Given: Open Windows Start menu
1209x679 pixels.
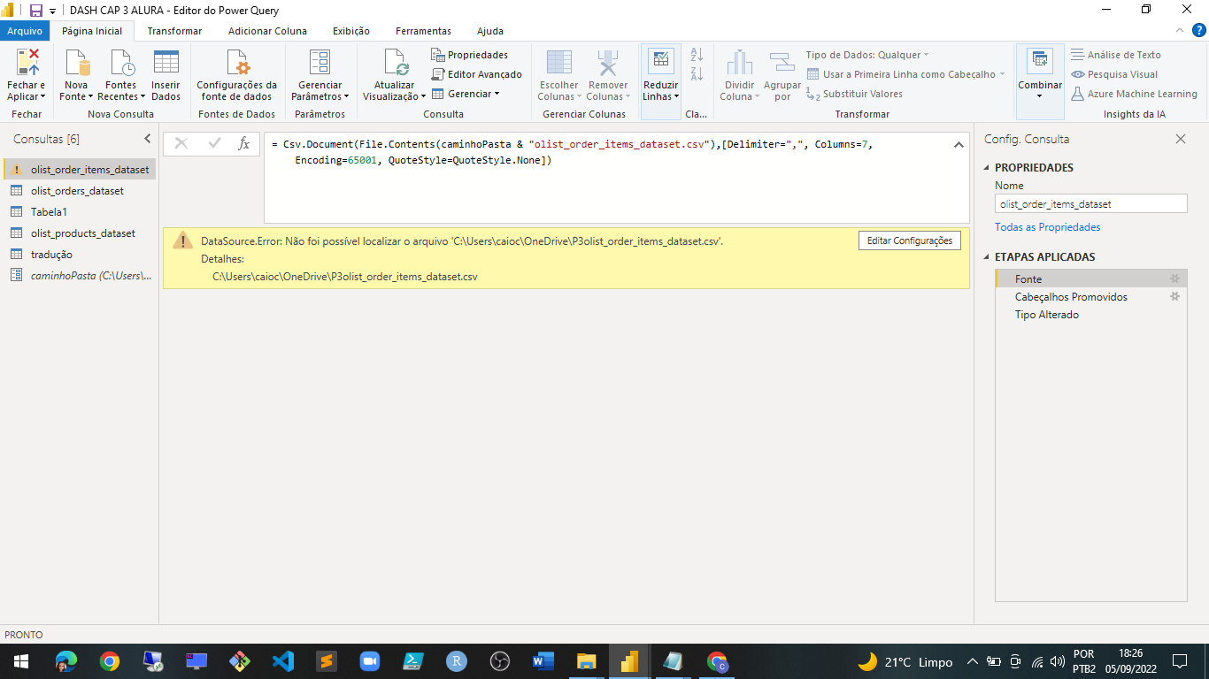Looking at the screenshot, I should pyautogui.click(x=19, y=661).
